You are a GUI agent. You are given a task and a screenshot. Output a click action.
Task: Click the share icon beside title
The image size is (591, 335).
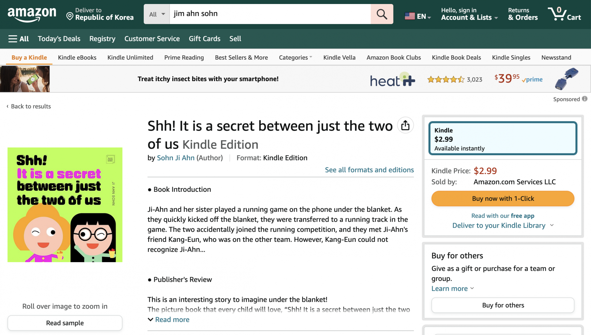pyautogui.click(x=405, y=125)
